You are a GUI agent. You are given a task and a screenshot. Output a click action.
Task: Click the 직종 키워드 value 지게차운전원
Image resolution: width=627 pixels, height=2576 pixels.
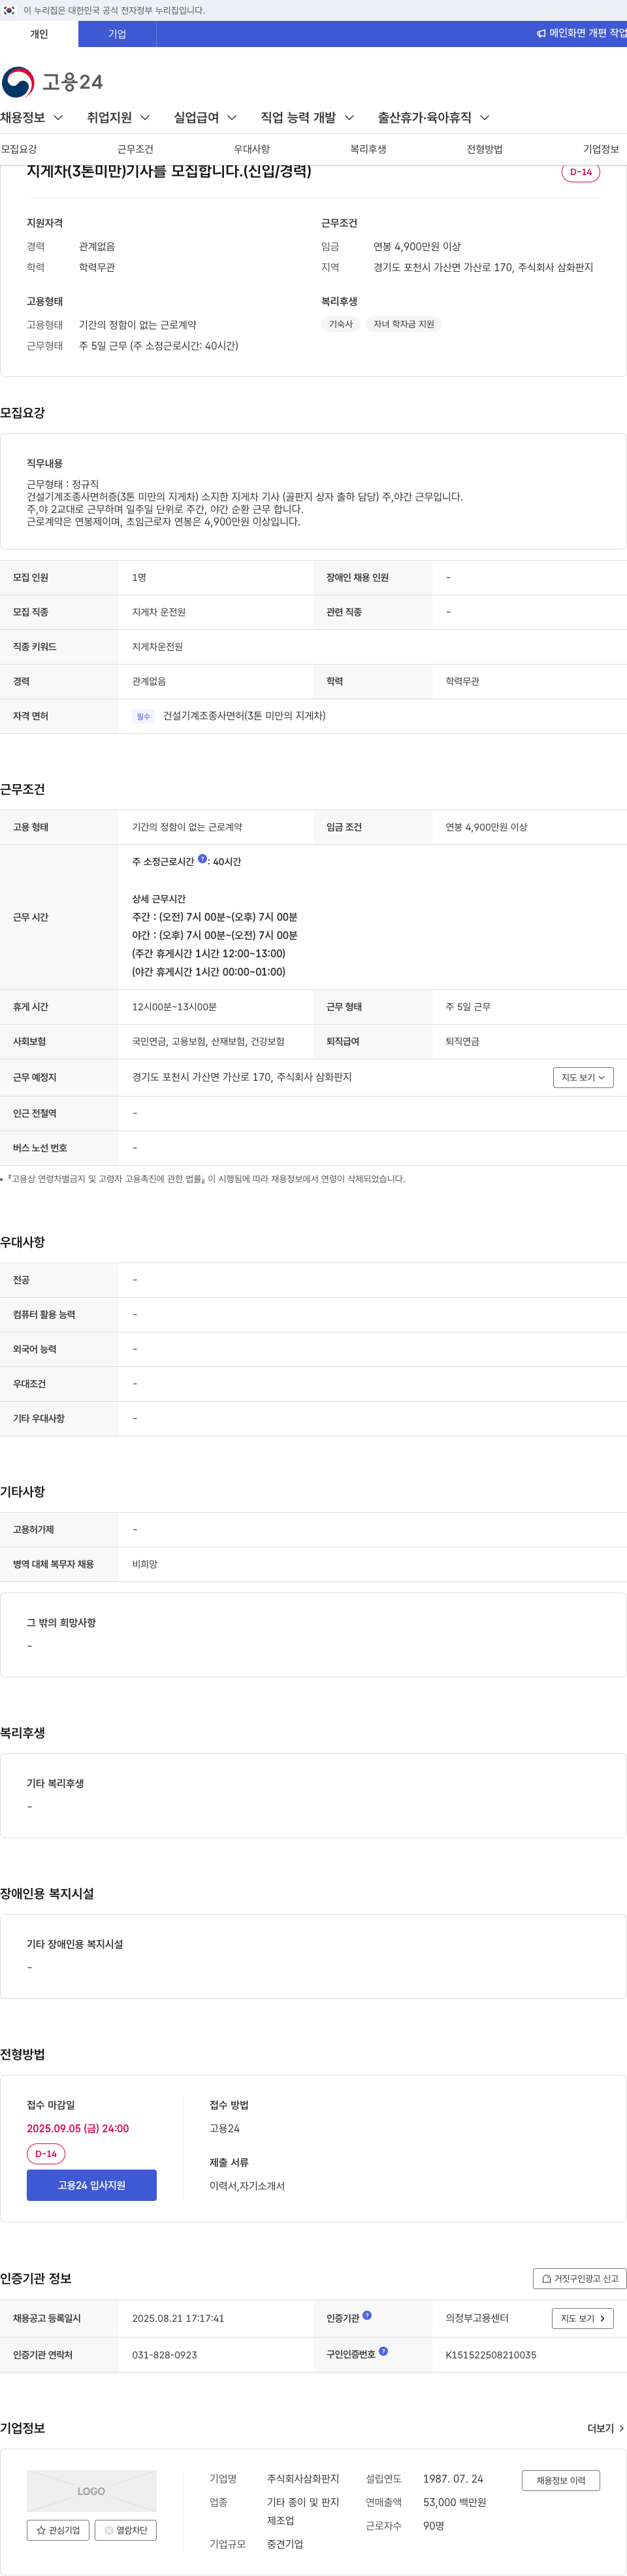coord(158,647)
